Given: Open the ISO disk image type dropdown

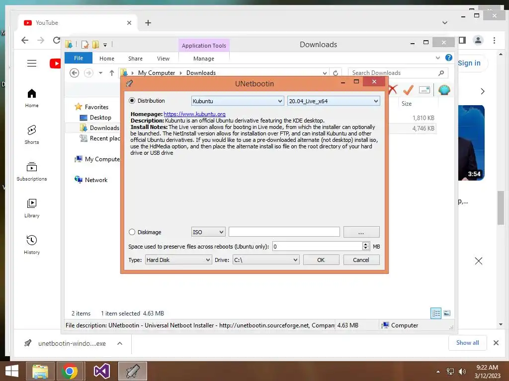Looking at the screenshot, I should [208, 232].
